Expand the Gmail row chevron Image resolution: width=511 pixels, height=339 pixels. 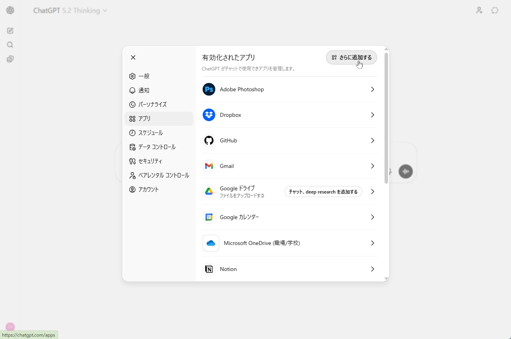click(373, 166)
